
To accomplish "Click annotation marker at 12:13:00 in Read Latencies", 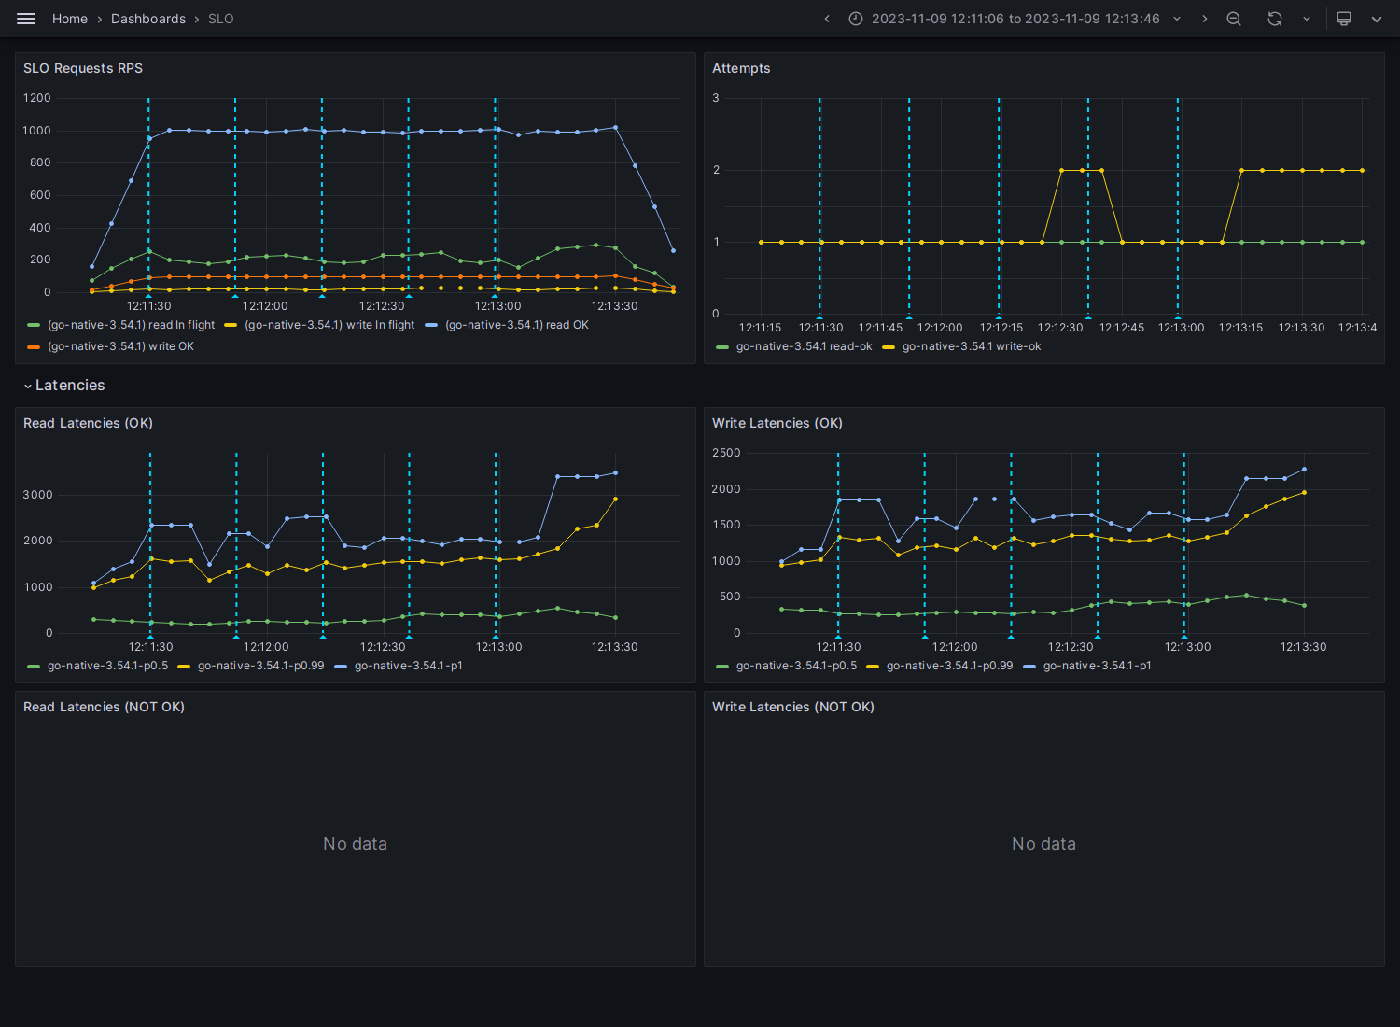I will click(x=496, y=637).
